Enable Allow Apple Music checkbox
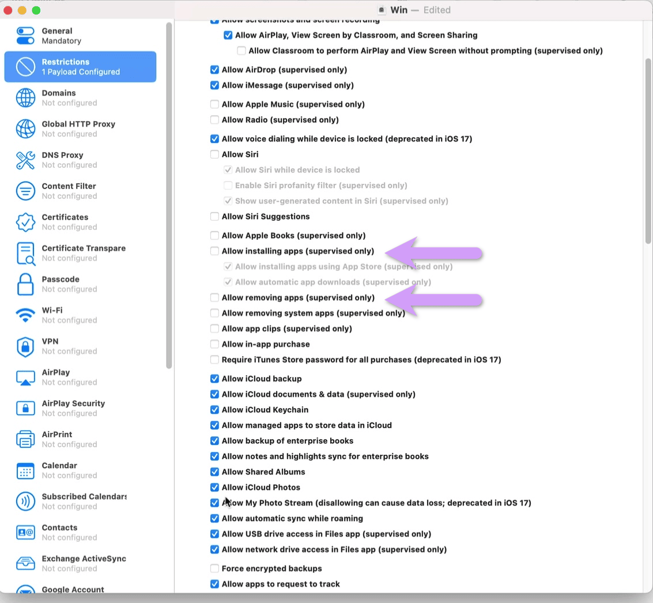Image resolution: width=653 pixels, height=603 pixels. (x=214, y=104)
